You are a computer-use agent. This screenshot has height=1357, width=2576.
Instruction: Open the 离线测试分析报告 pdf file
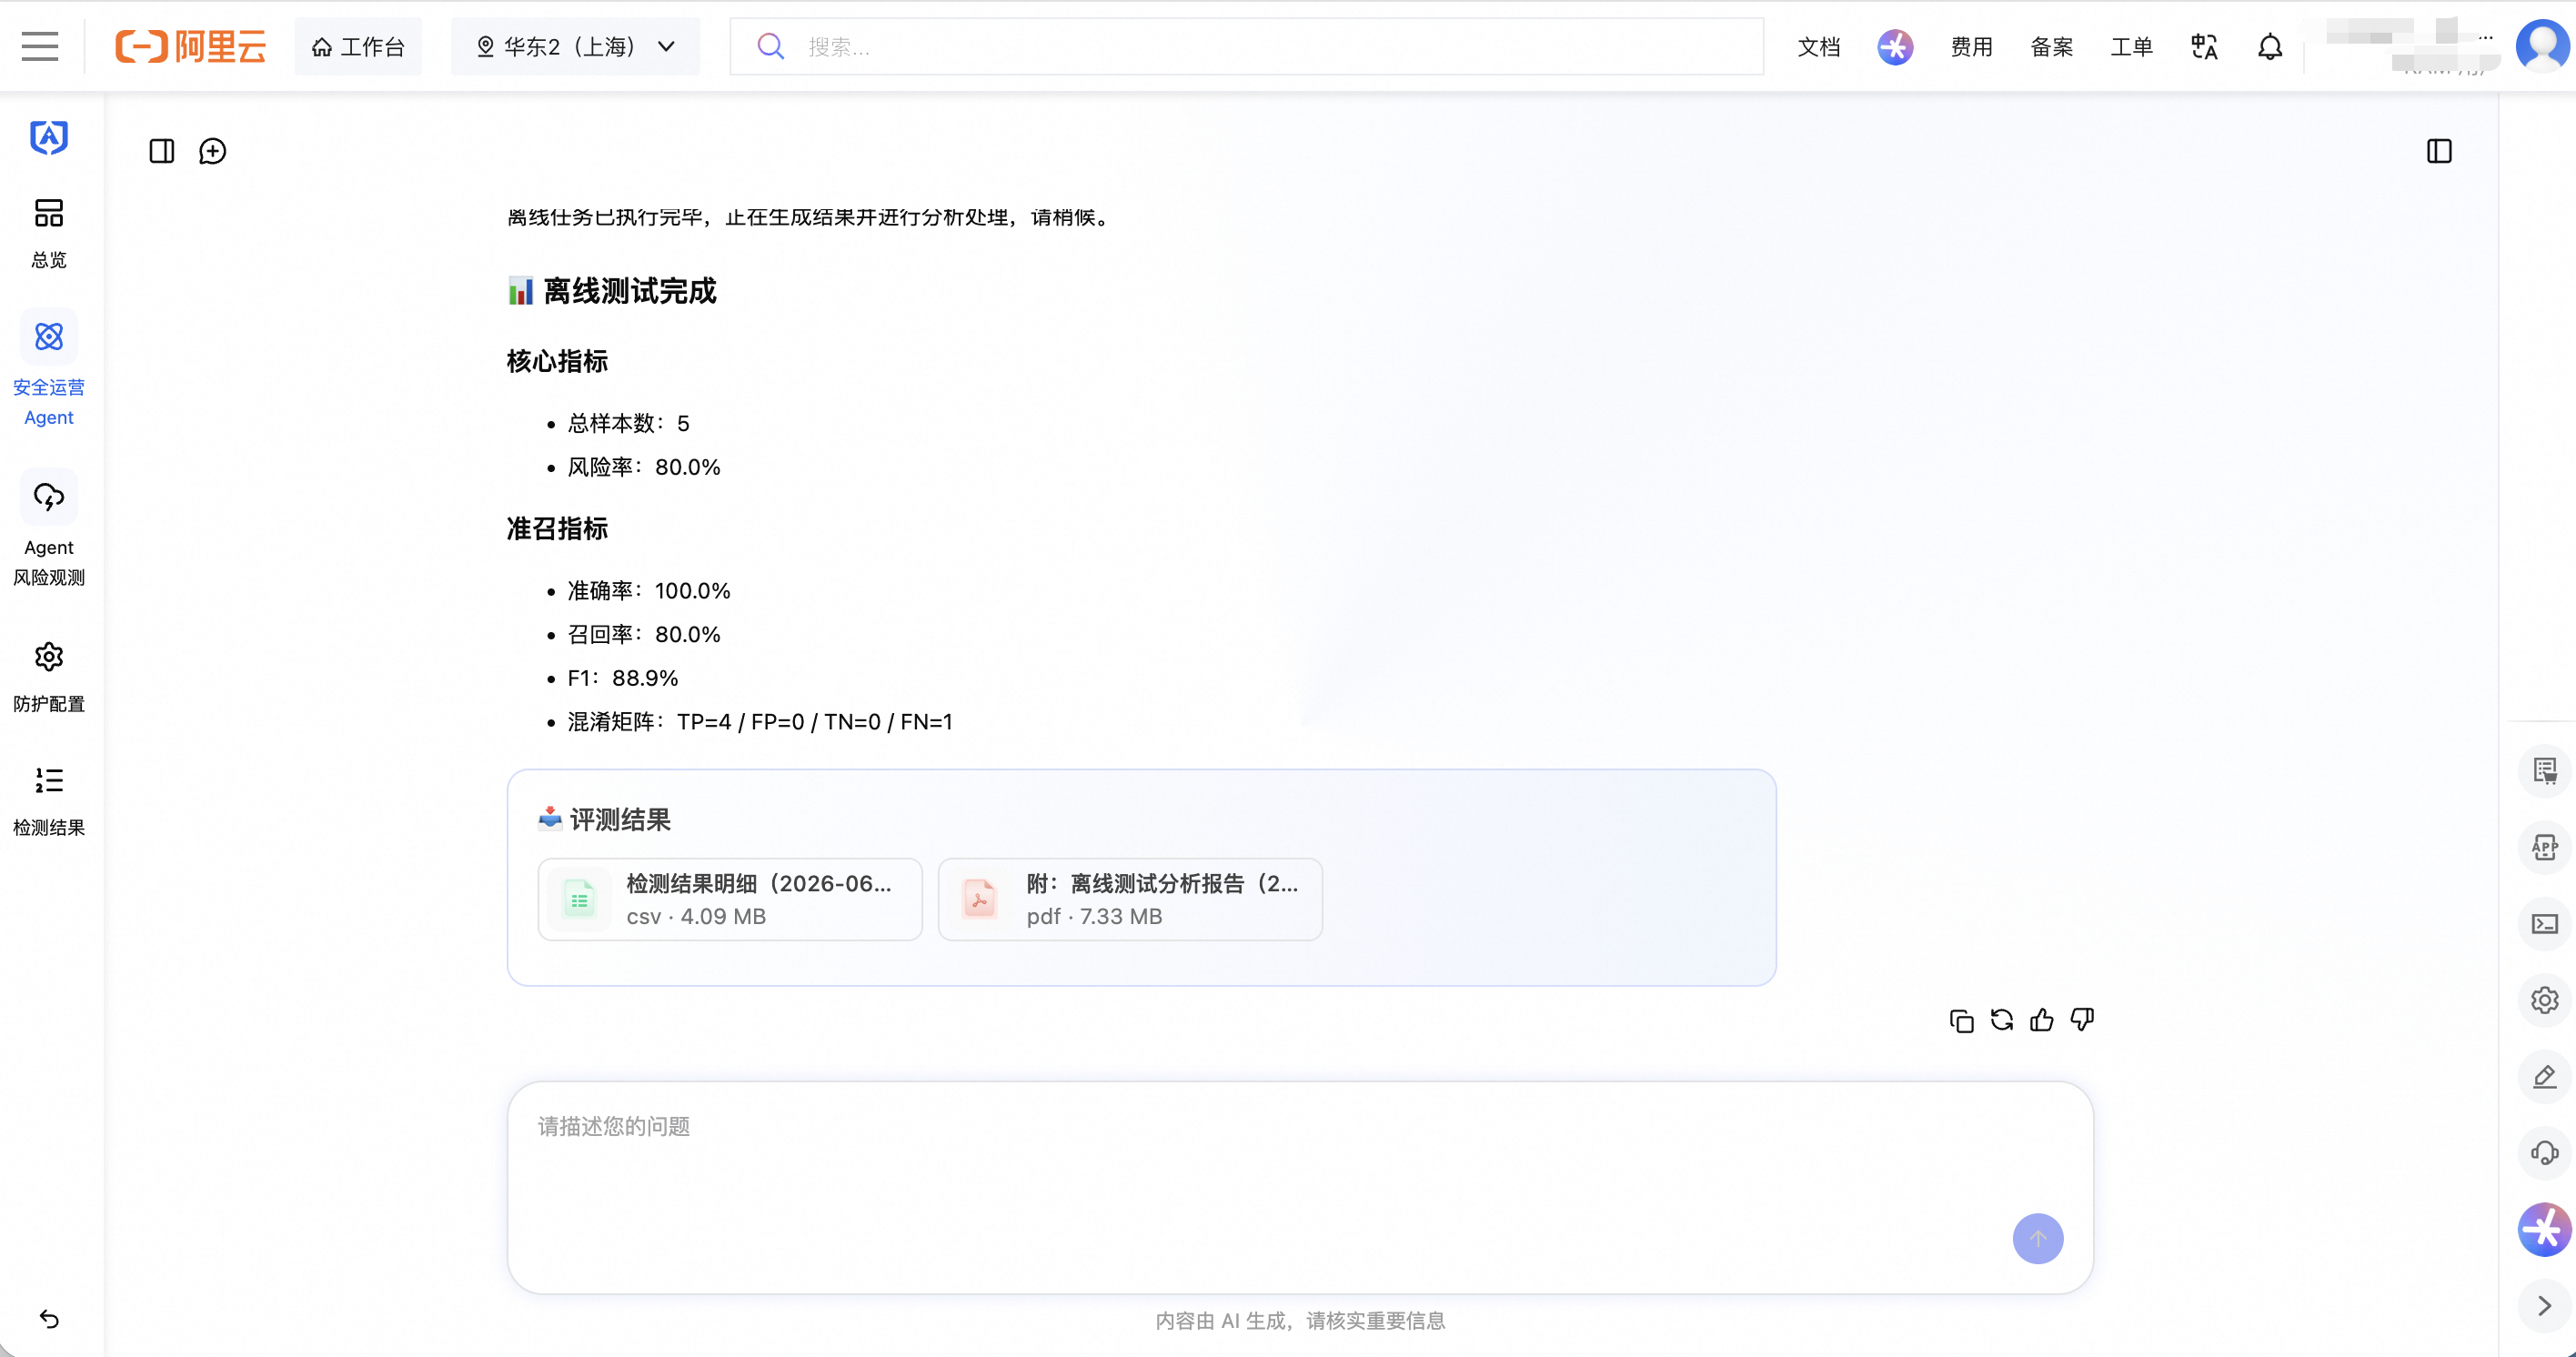click(x=1130, y=899)
